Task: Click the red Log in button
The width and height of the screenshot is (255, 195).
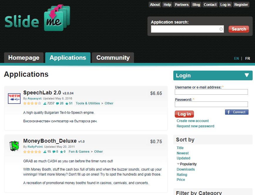Action: coord(184,114)
